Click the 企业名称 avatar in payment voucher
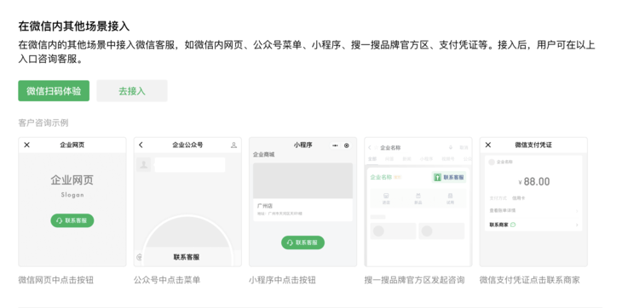 pos(492,162)
